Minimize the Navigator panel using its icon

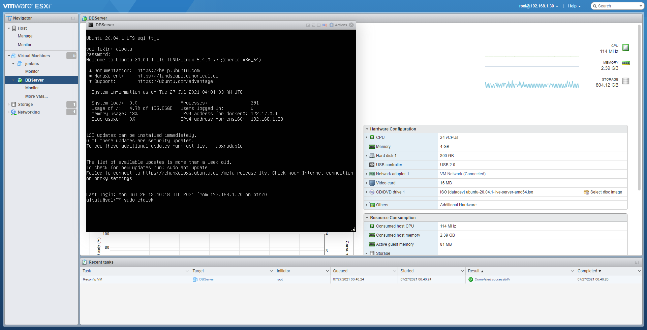73,18
